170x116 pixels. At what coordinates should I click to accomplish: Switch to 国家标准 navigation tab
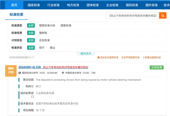point(33,5)
